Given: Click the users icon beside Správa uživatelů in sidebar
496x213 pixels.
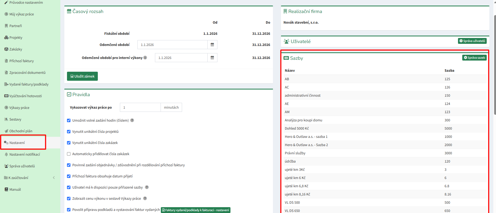Looking at the screenshot, I should coord(6,166).
